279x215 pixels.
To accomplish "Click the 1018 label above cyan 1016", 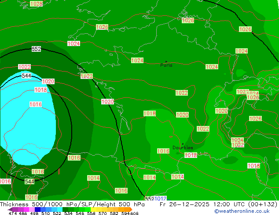I will [x=40, y=90].
